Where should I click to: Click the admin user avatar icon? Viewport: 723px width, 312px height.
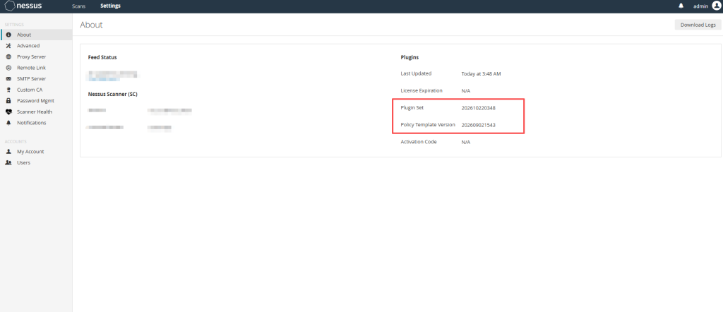point(716,6)
